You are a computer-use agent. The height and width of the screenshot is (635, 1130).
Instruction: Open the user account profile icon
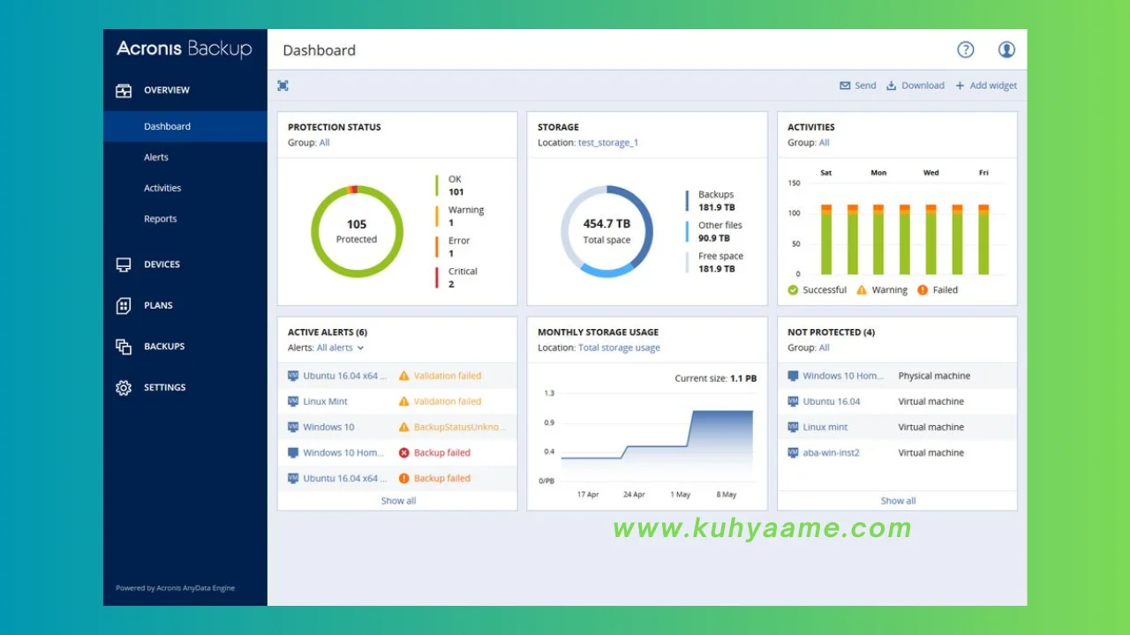tap(1006, 50)
